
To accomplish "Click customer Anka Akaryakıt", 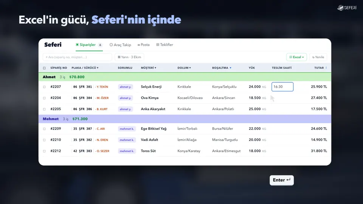I will click(x=153, y=109).
